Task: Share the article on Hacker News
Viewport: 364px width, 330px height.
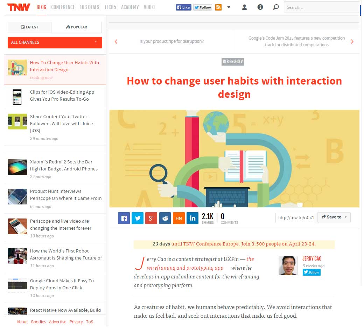Action: point(178,218)
